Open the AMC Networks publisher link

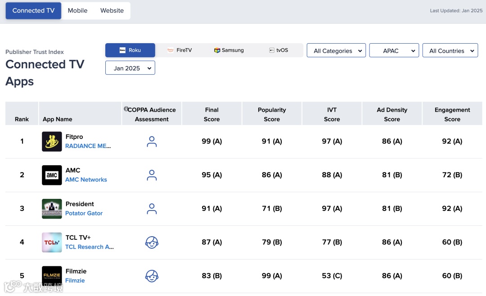(86, 179)
